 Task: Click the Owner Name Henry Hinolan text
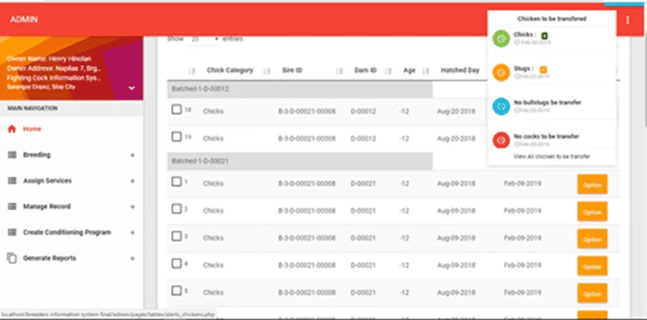coord(50,59)
